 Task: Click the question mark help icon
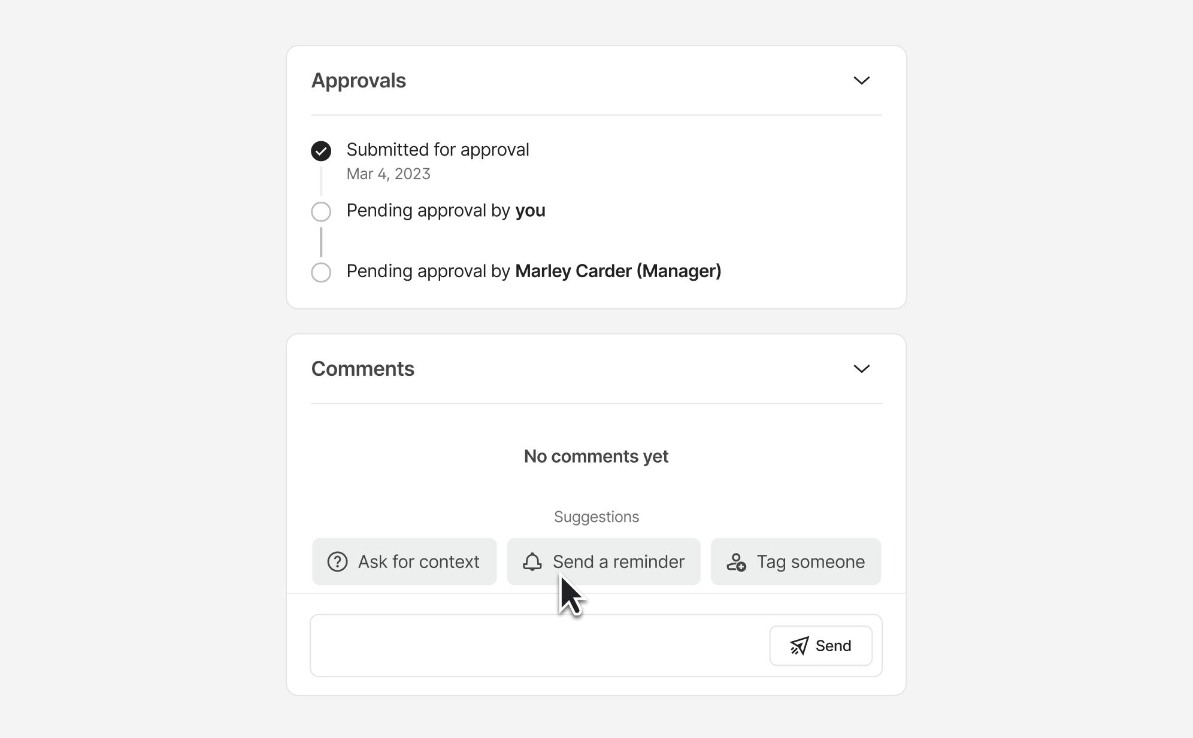click(x=337, y=561)
